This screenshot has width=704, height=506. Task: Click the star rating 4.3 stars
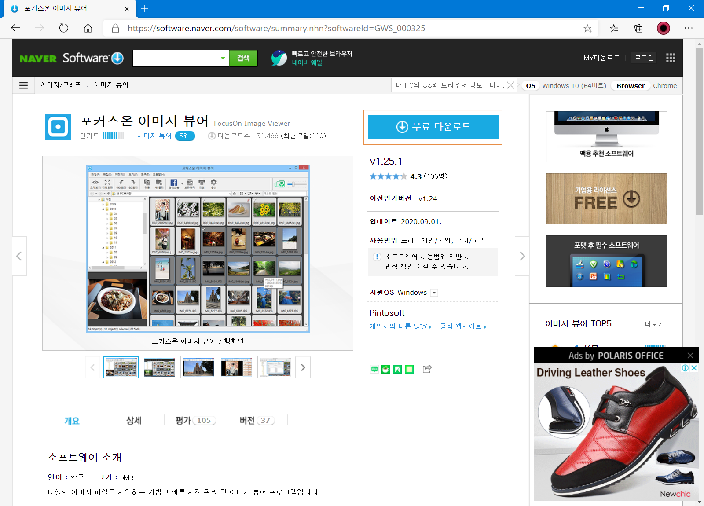[388, 176]
